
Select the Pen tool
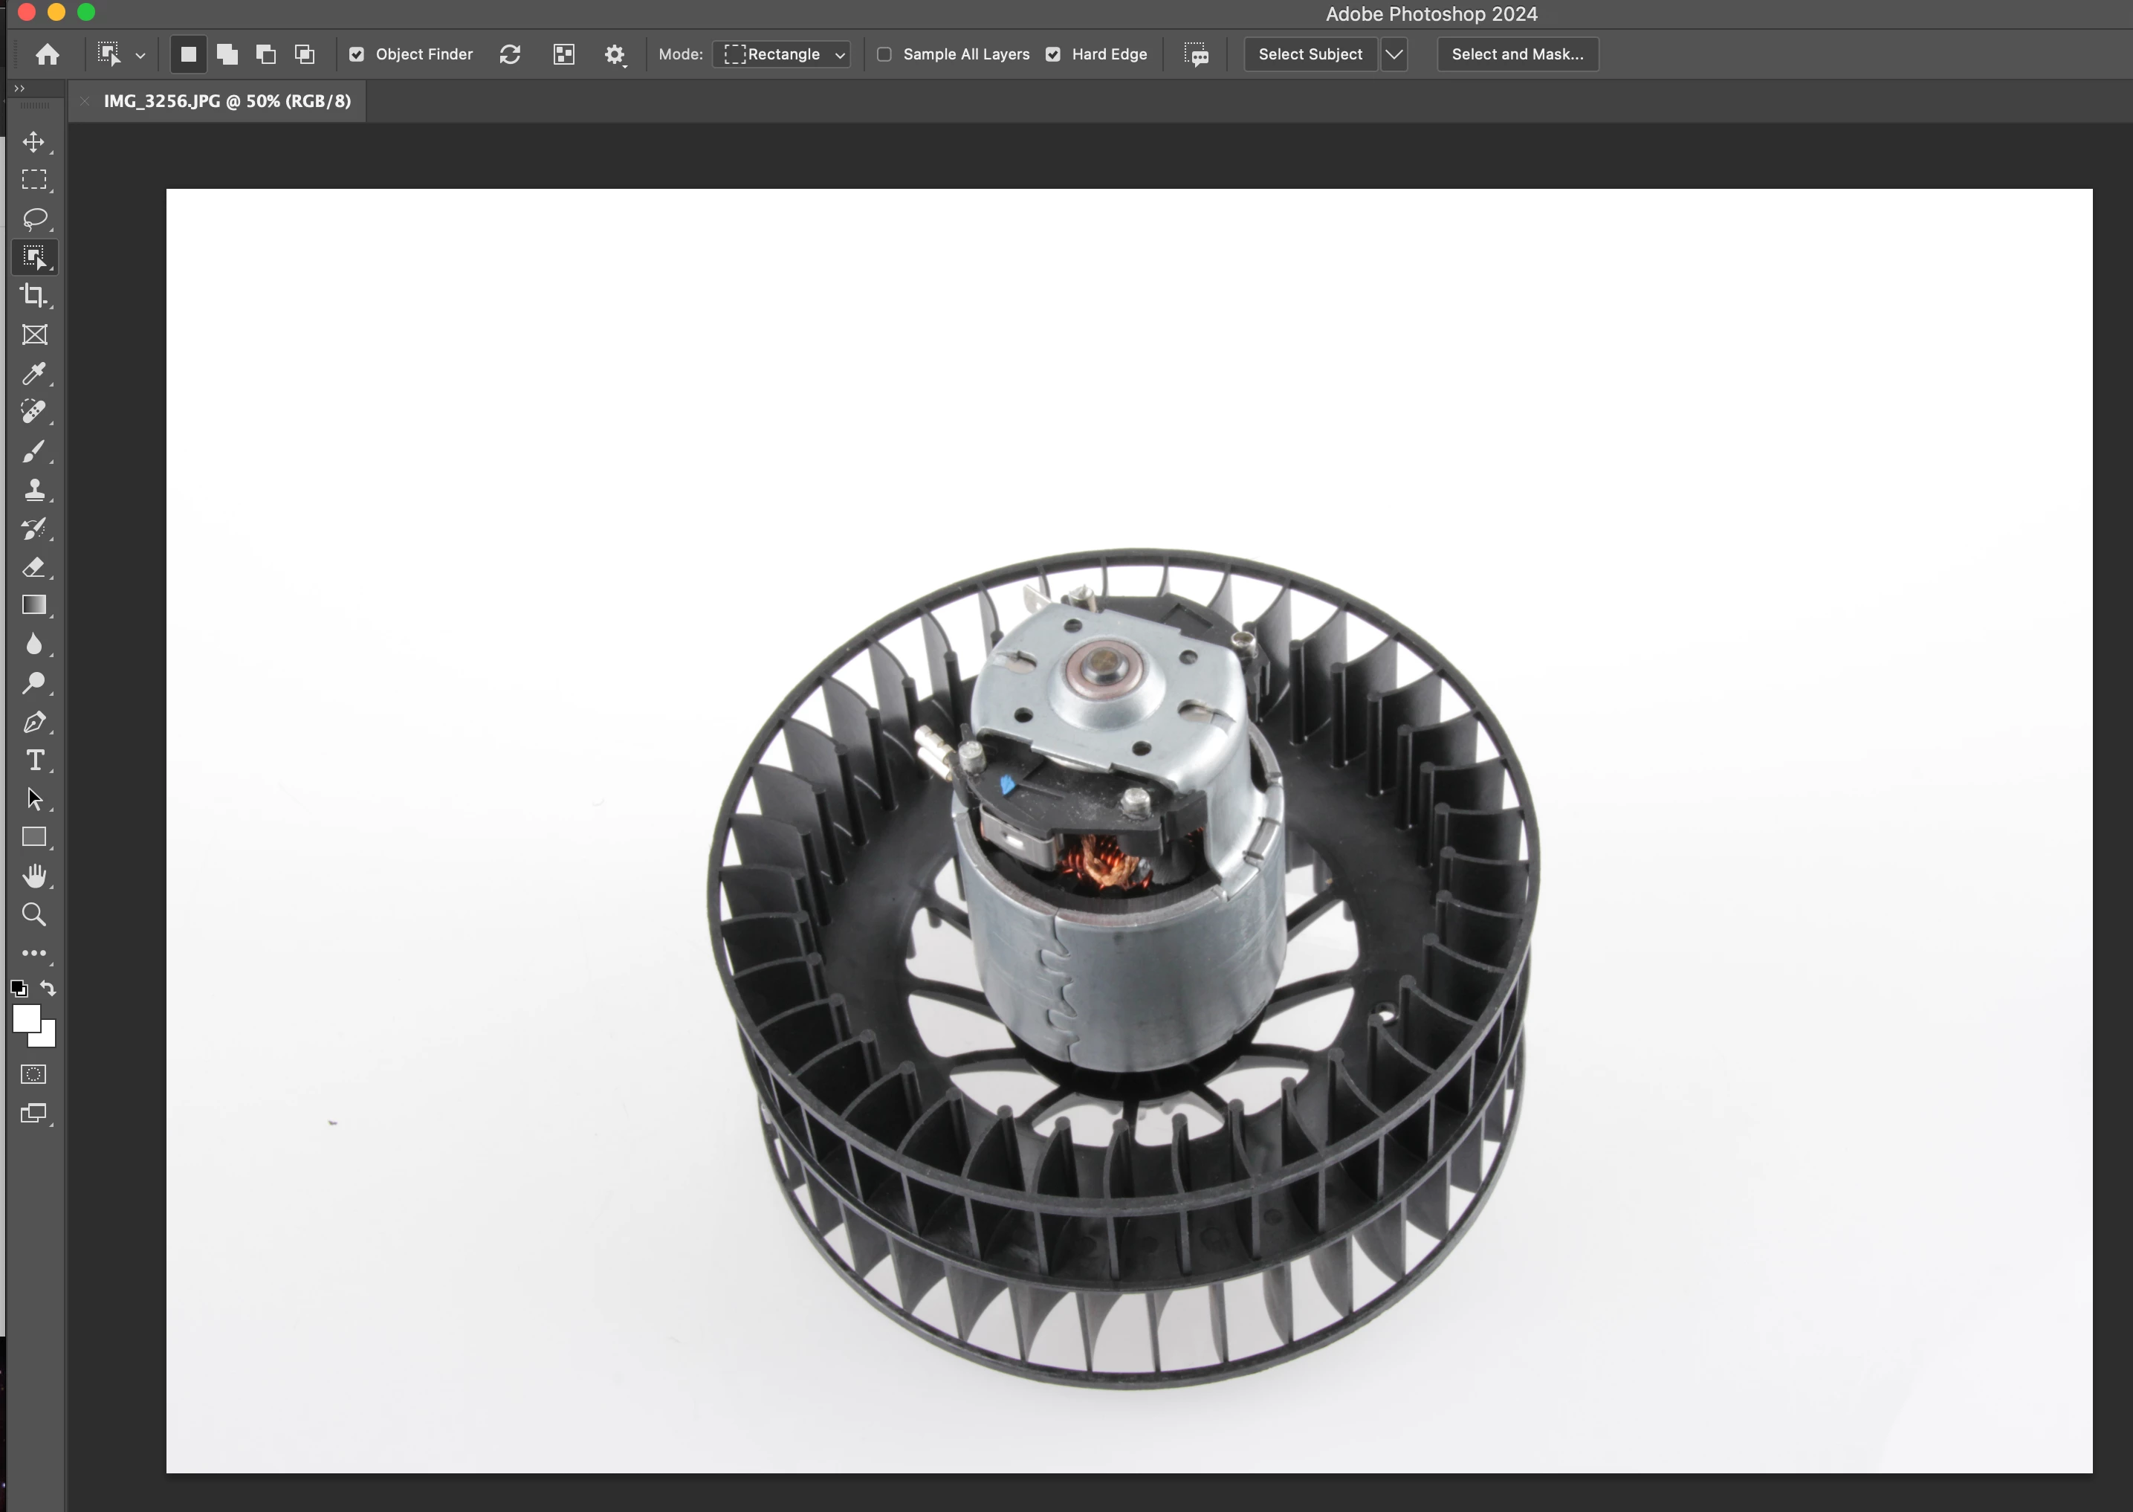[x=34, y=723]
